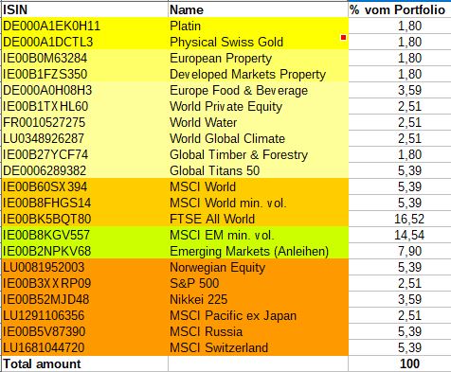Select the ISIN column header cell
The image size is (451, 372).
tap(84, 9)
